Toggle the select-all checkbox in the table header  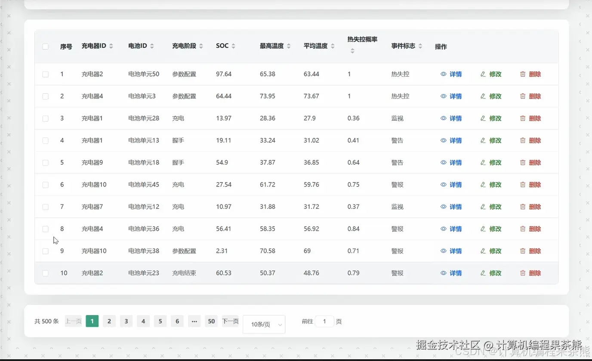point(45,46)
